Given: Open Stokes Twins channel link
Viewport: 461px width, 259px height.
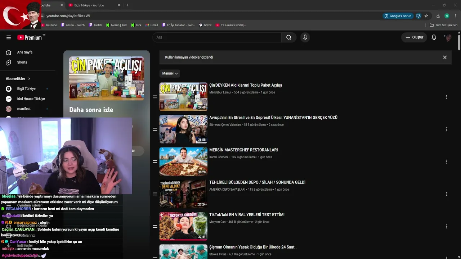Looking at the screenshot, I should click(x=218, y=254).
